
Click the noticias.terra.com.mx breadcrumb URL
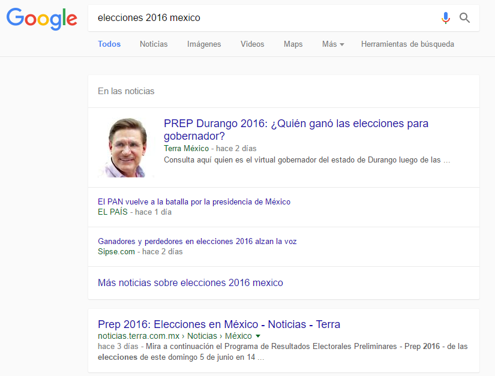tap(175, 336)
